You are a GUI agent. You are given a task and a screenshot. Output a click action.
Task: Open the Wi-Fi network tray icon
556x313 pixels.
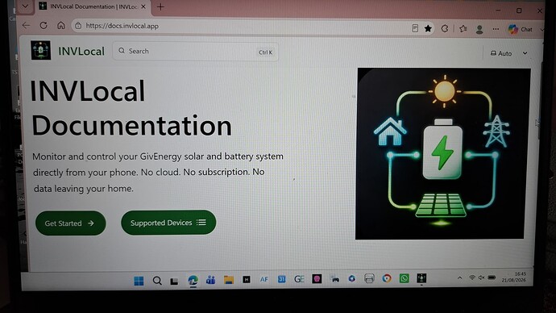tap(472, 278)
